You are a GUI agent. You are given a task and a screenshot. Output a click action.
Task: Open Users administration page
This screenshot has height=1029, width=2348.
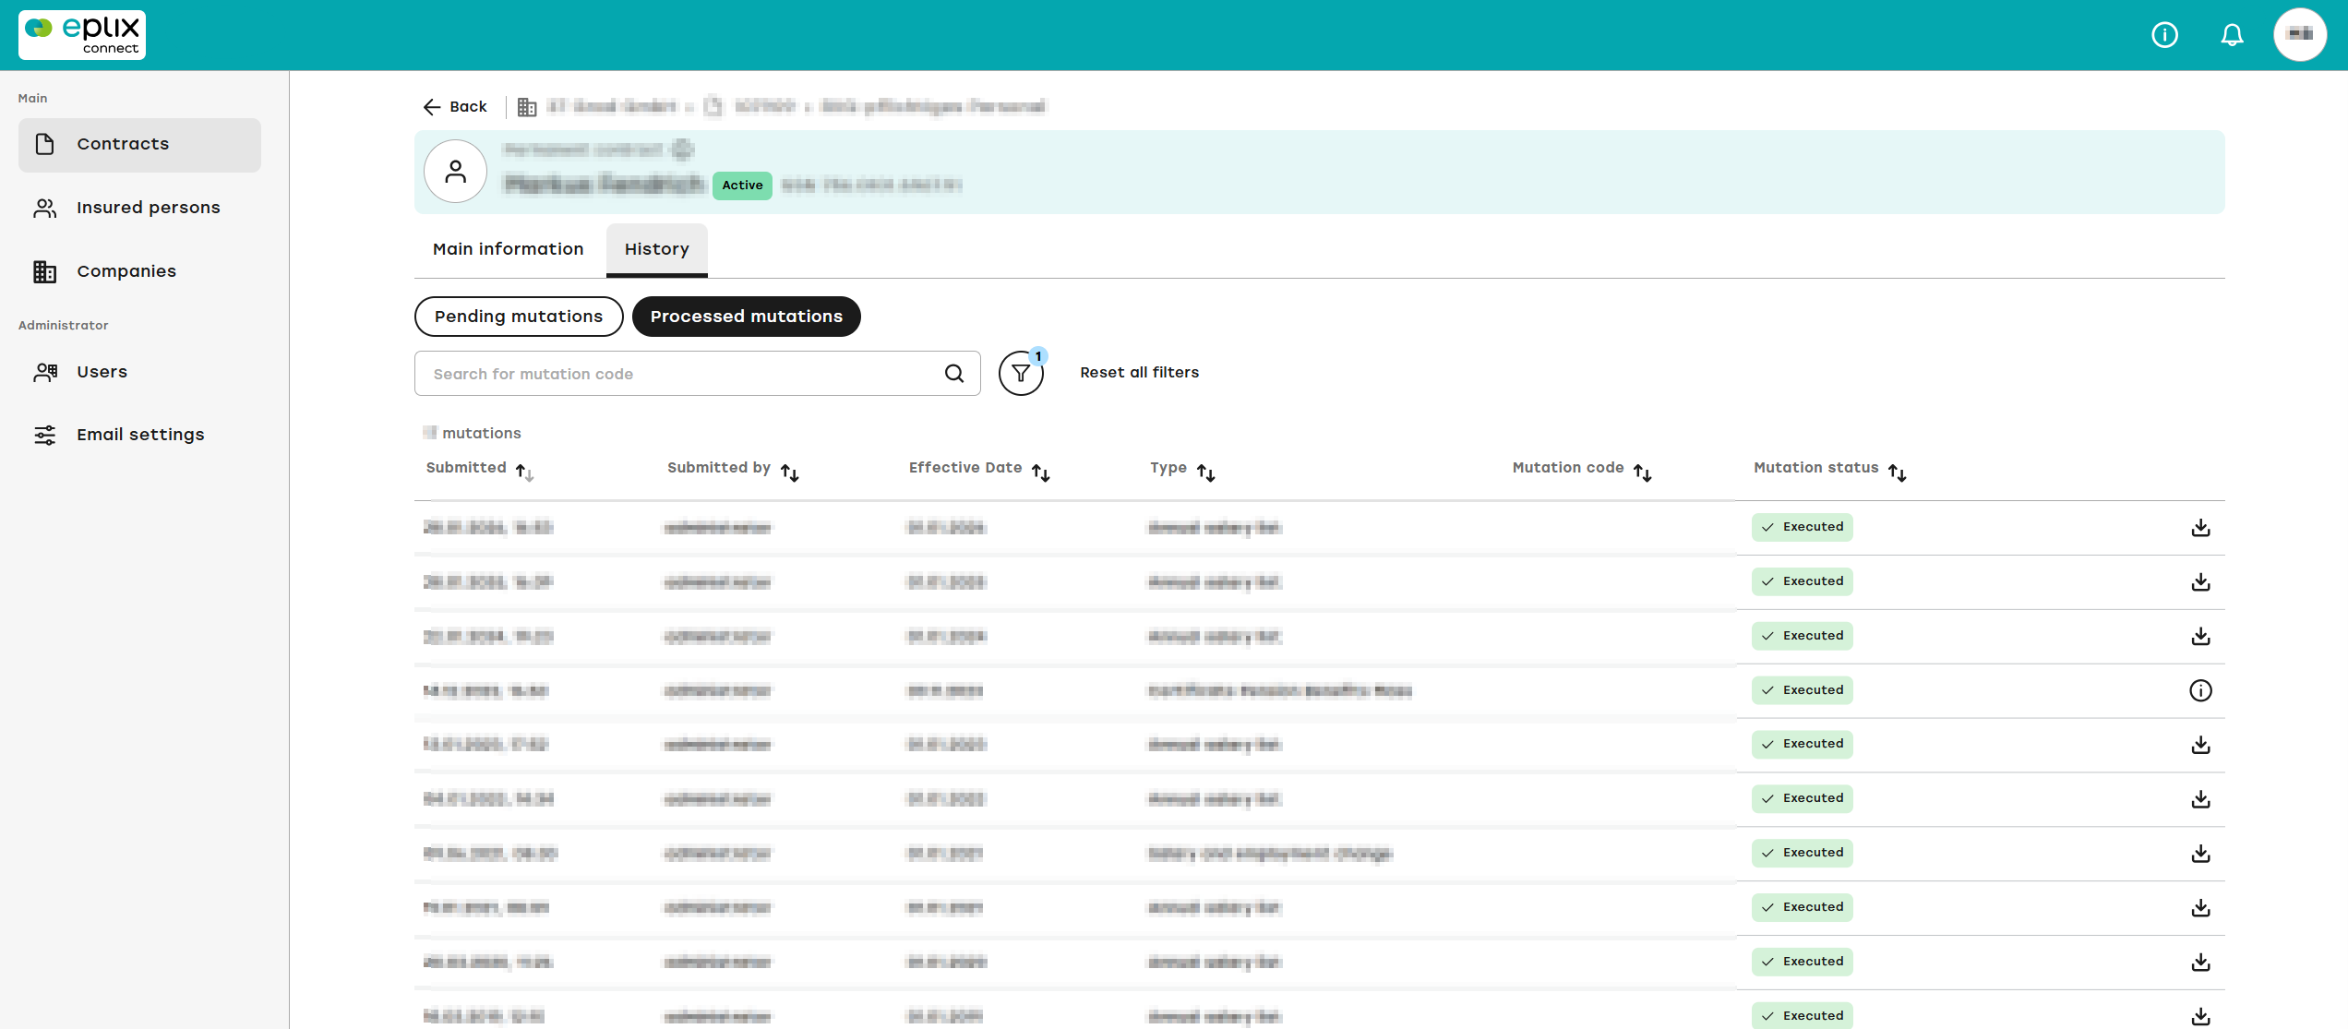(x=139, y=372)
